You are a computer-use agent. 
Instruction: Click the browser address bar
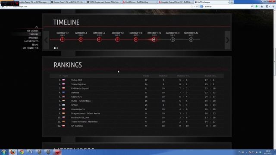99,6
